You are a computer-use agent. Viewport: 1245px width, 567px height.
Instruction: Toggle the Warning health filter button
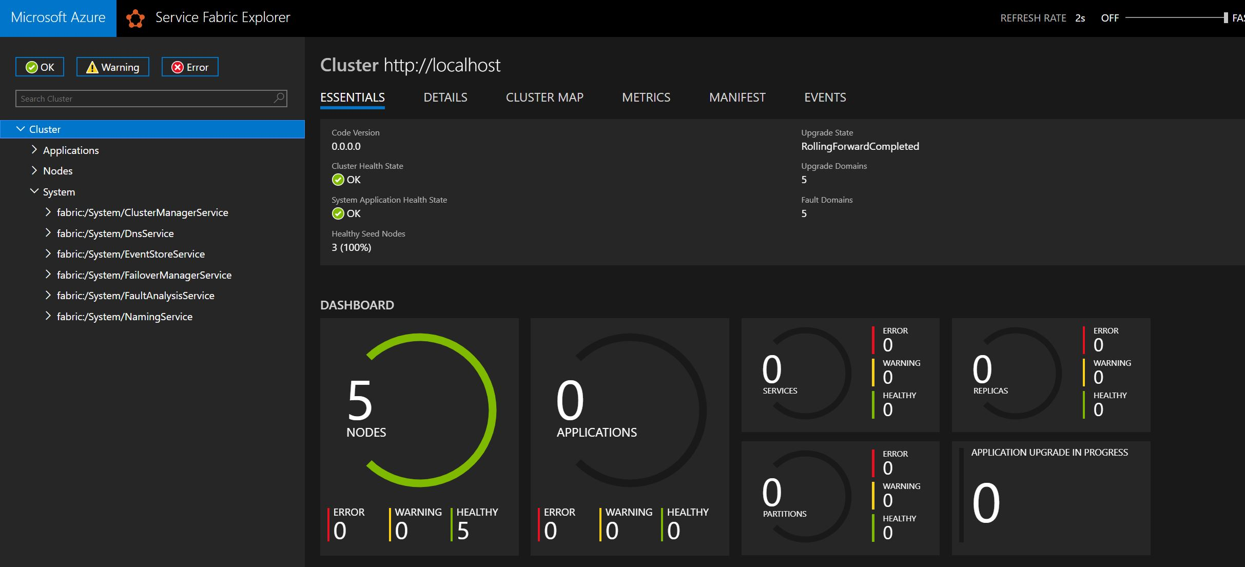pos(113,67)
